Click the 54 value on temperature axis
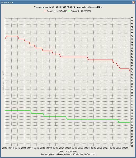The image size is (136, 158). pyautogui.click(x=132, y=36)
